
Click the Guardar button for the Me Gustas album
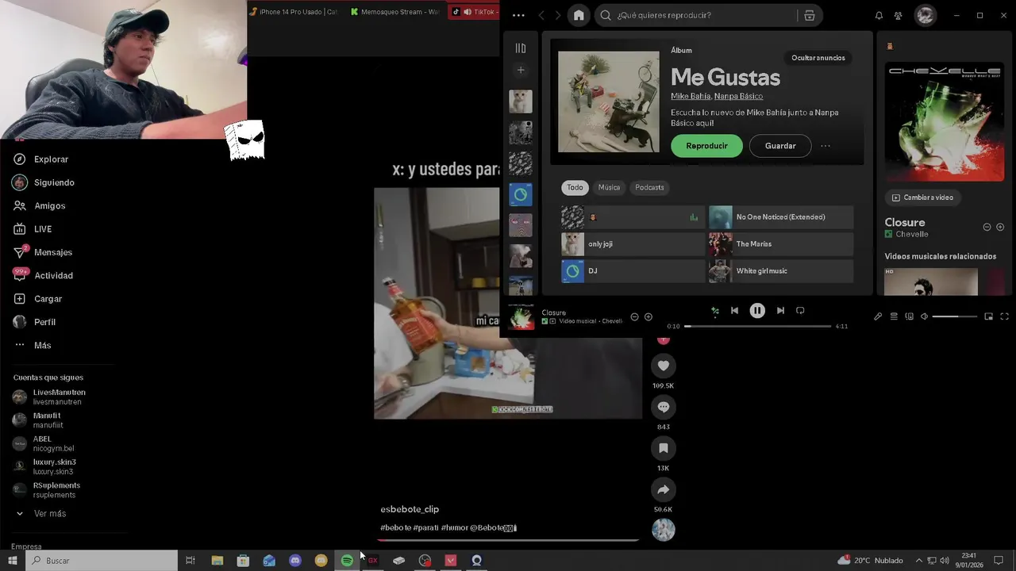[x=780, y=146]
